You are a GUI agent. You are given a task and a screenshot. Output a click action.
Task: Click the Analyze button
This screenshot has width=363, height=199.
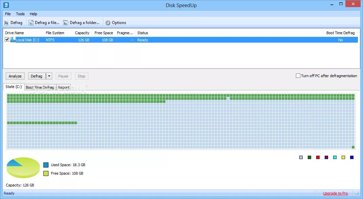15,76
